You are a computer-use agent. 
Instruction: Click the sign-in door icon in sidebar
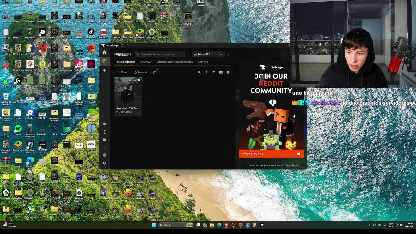(104, 132)
